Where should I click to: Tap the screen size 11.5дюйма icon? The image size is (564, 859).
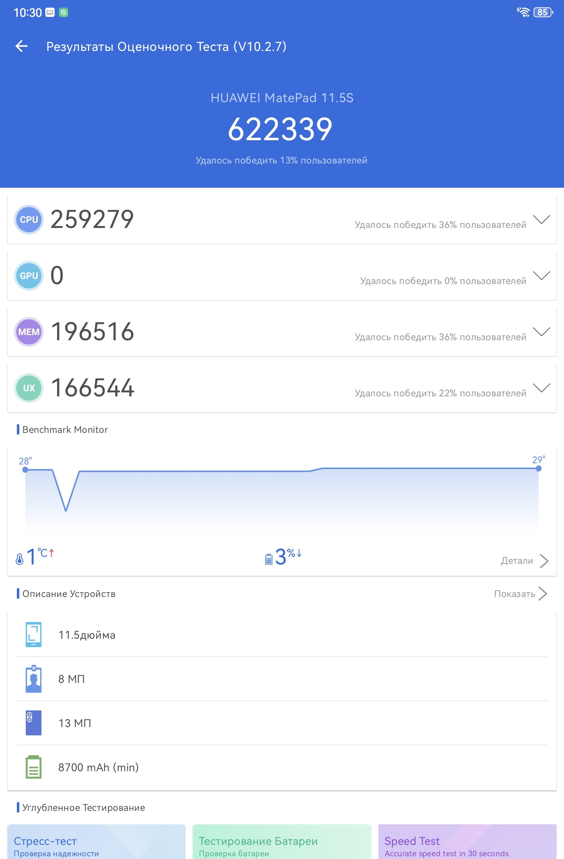click(x=33, y=634)
